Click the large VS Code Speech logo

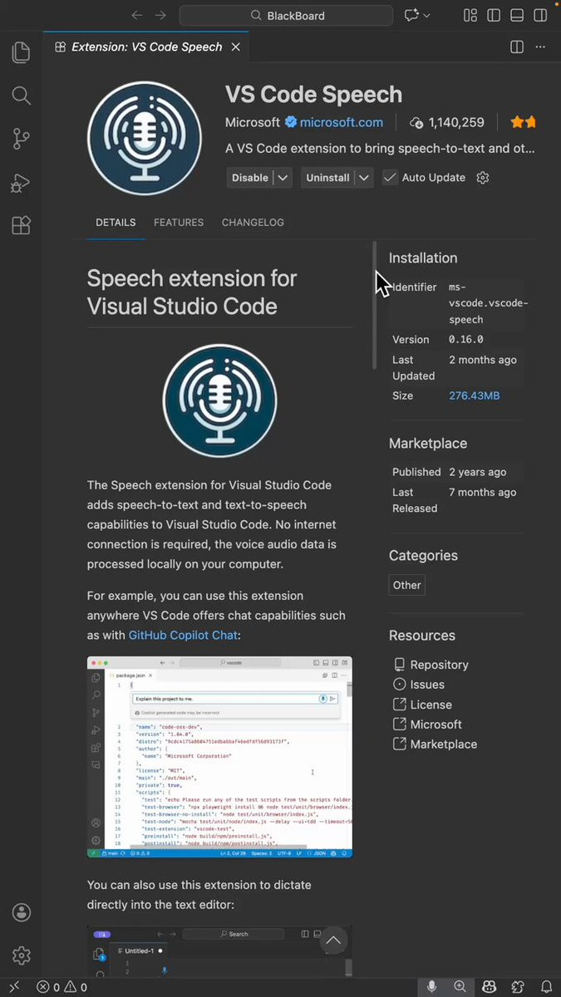pyautogui.click(x=145, y=139)
